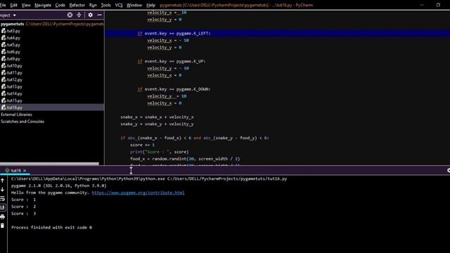This screenshot has width=450, height=253.
Task: Hide the Project panel with minus icon
Action: coord(99,15)
